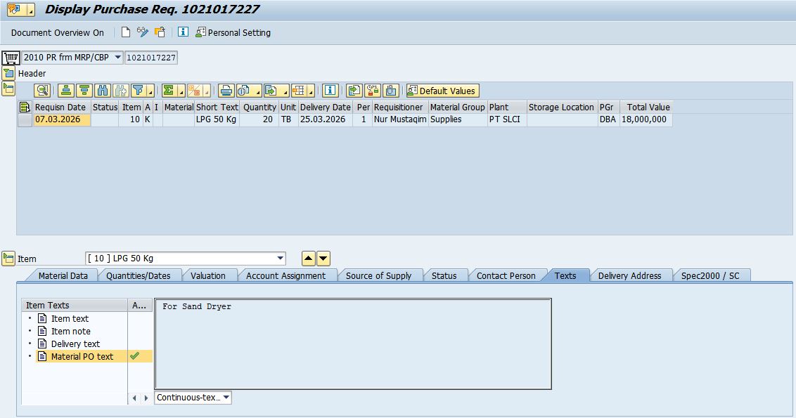This screenshot has width=796, height=418.
Task: Open the PR document type dropdown
Action: [117, 57]
